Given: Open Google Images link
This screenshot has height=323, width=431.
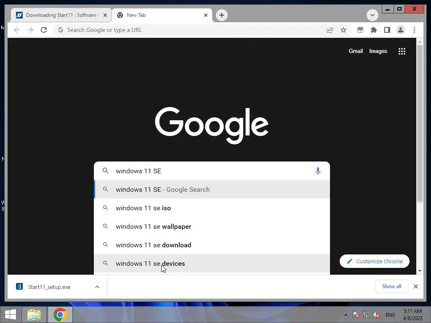Looking at the screenshot, I should point(378,51).
